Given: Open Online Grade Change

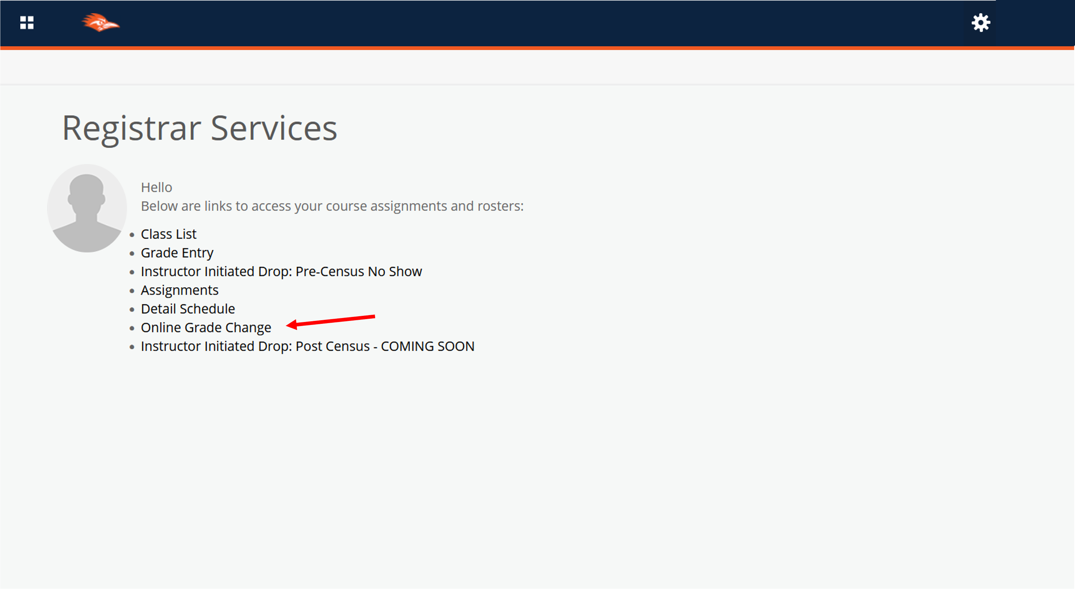Looking at the screenshot, I should (206, 327).
